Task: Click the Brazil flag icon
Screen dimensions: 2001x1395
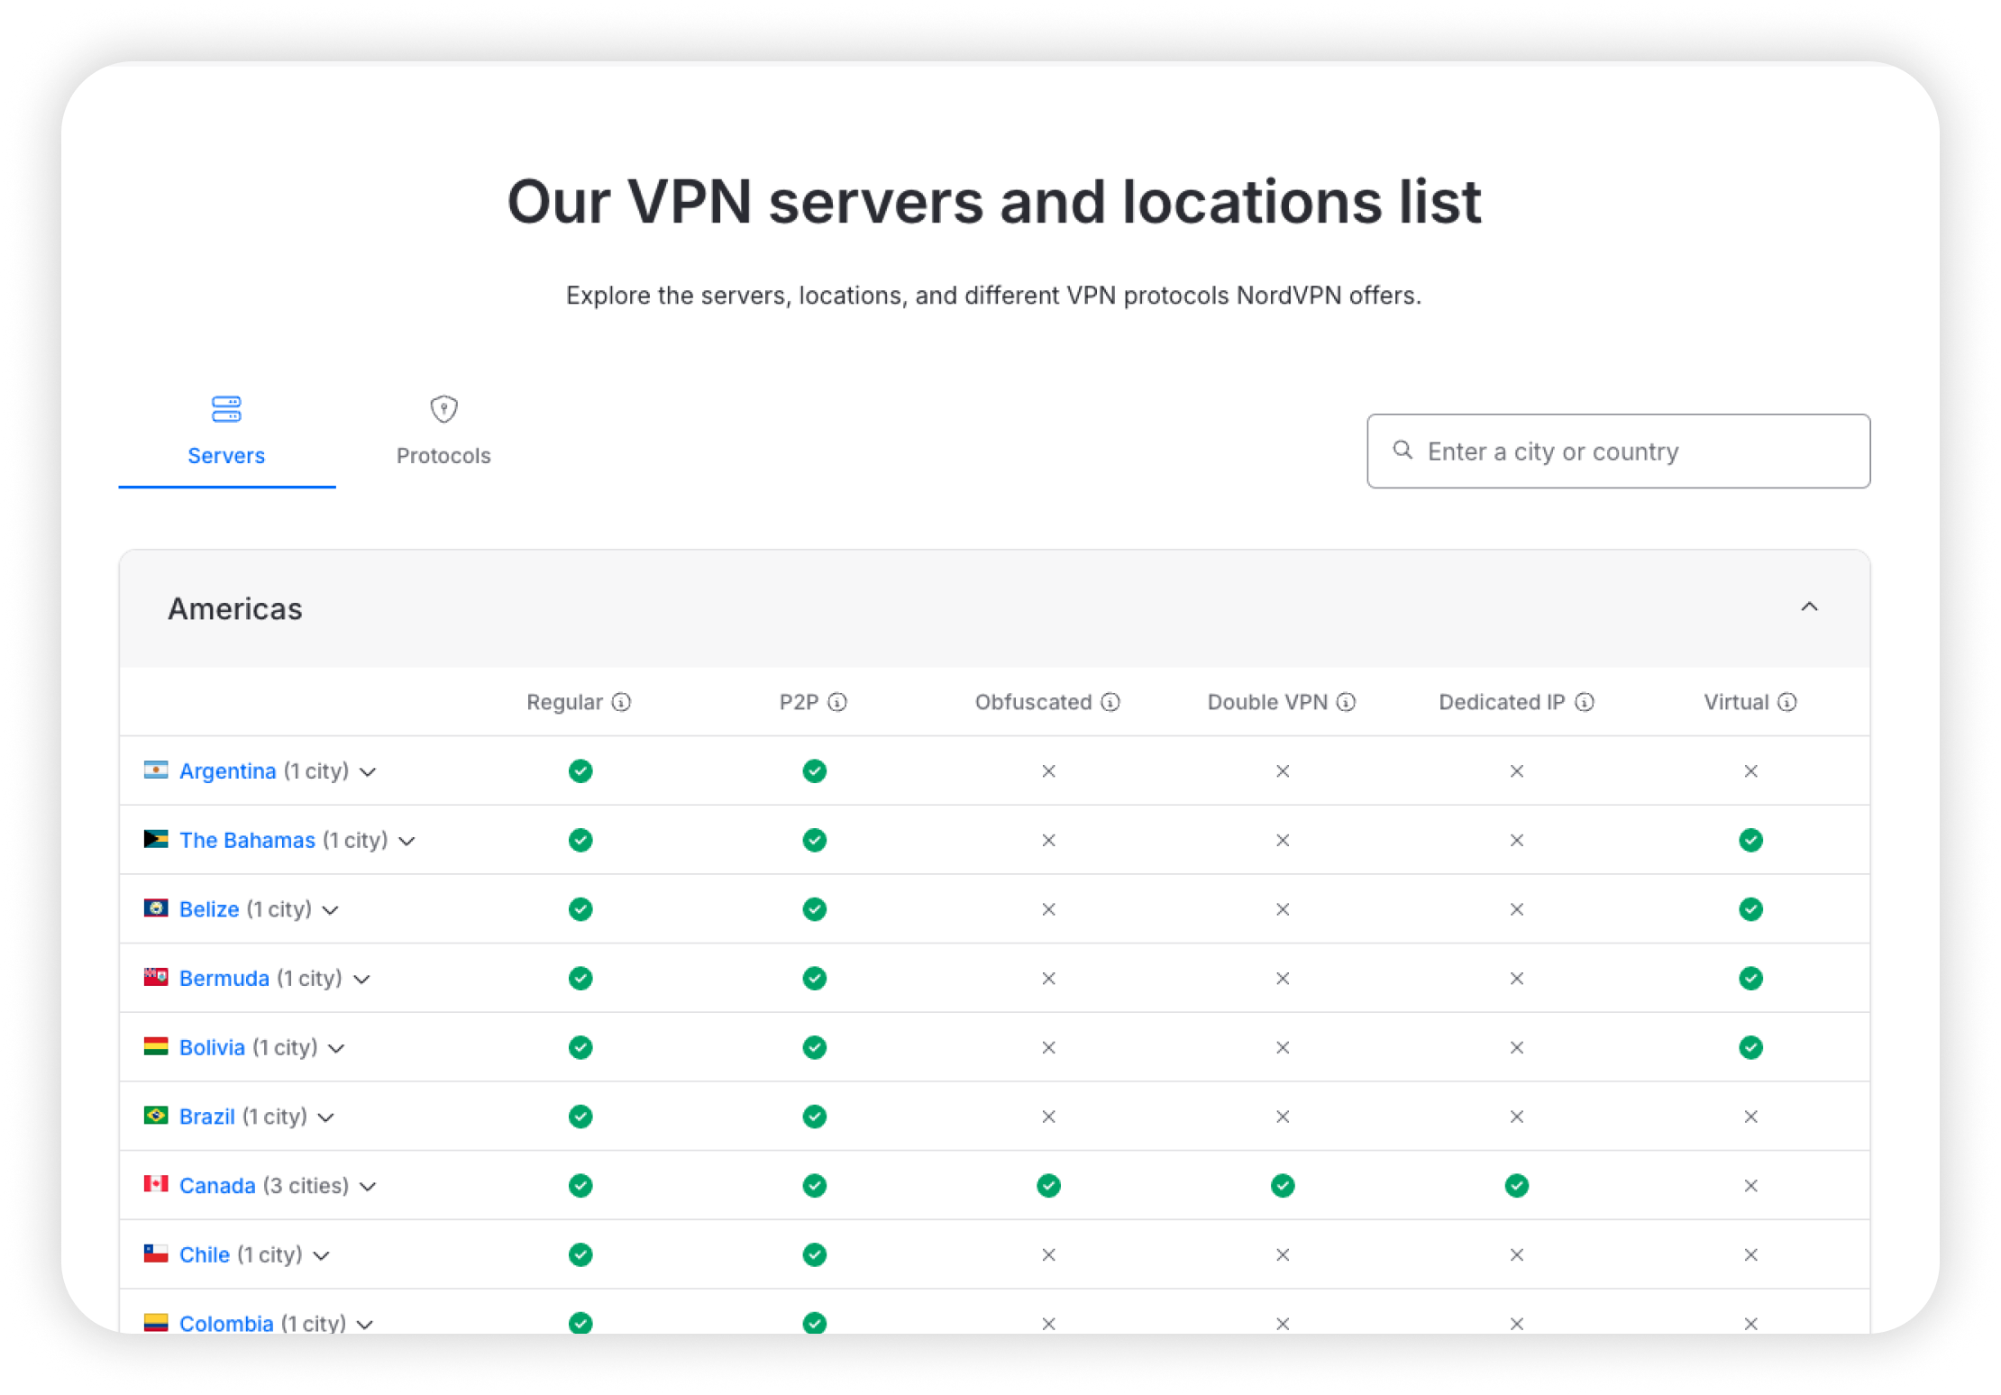Action: [x=157, y=1115]
